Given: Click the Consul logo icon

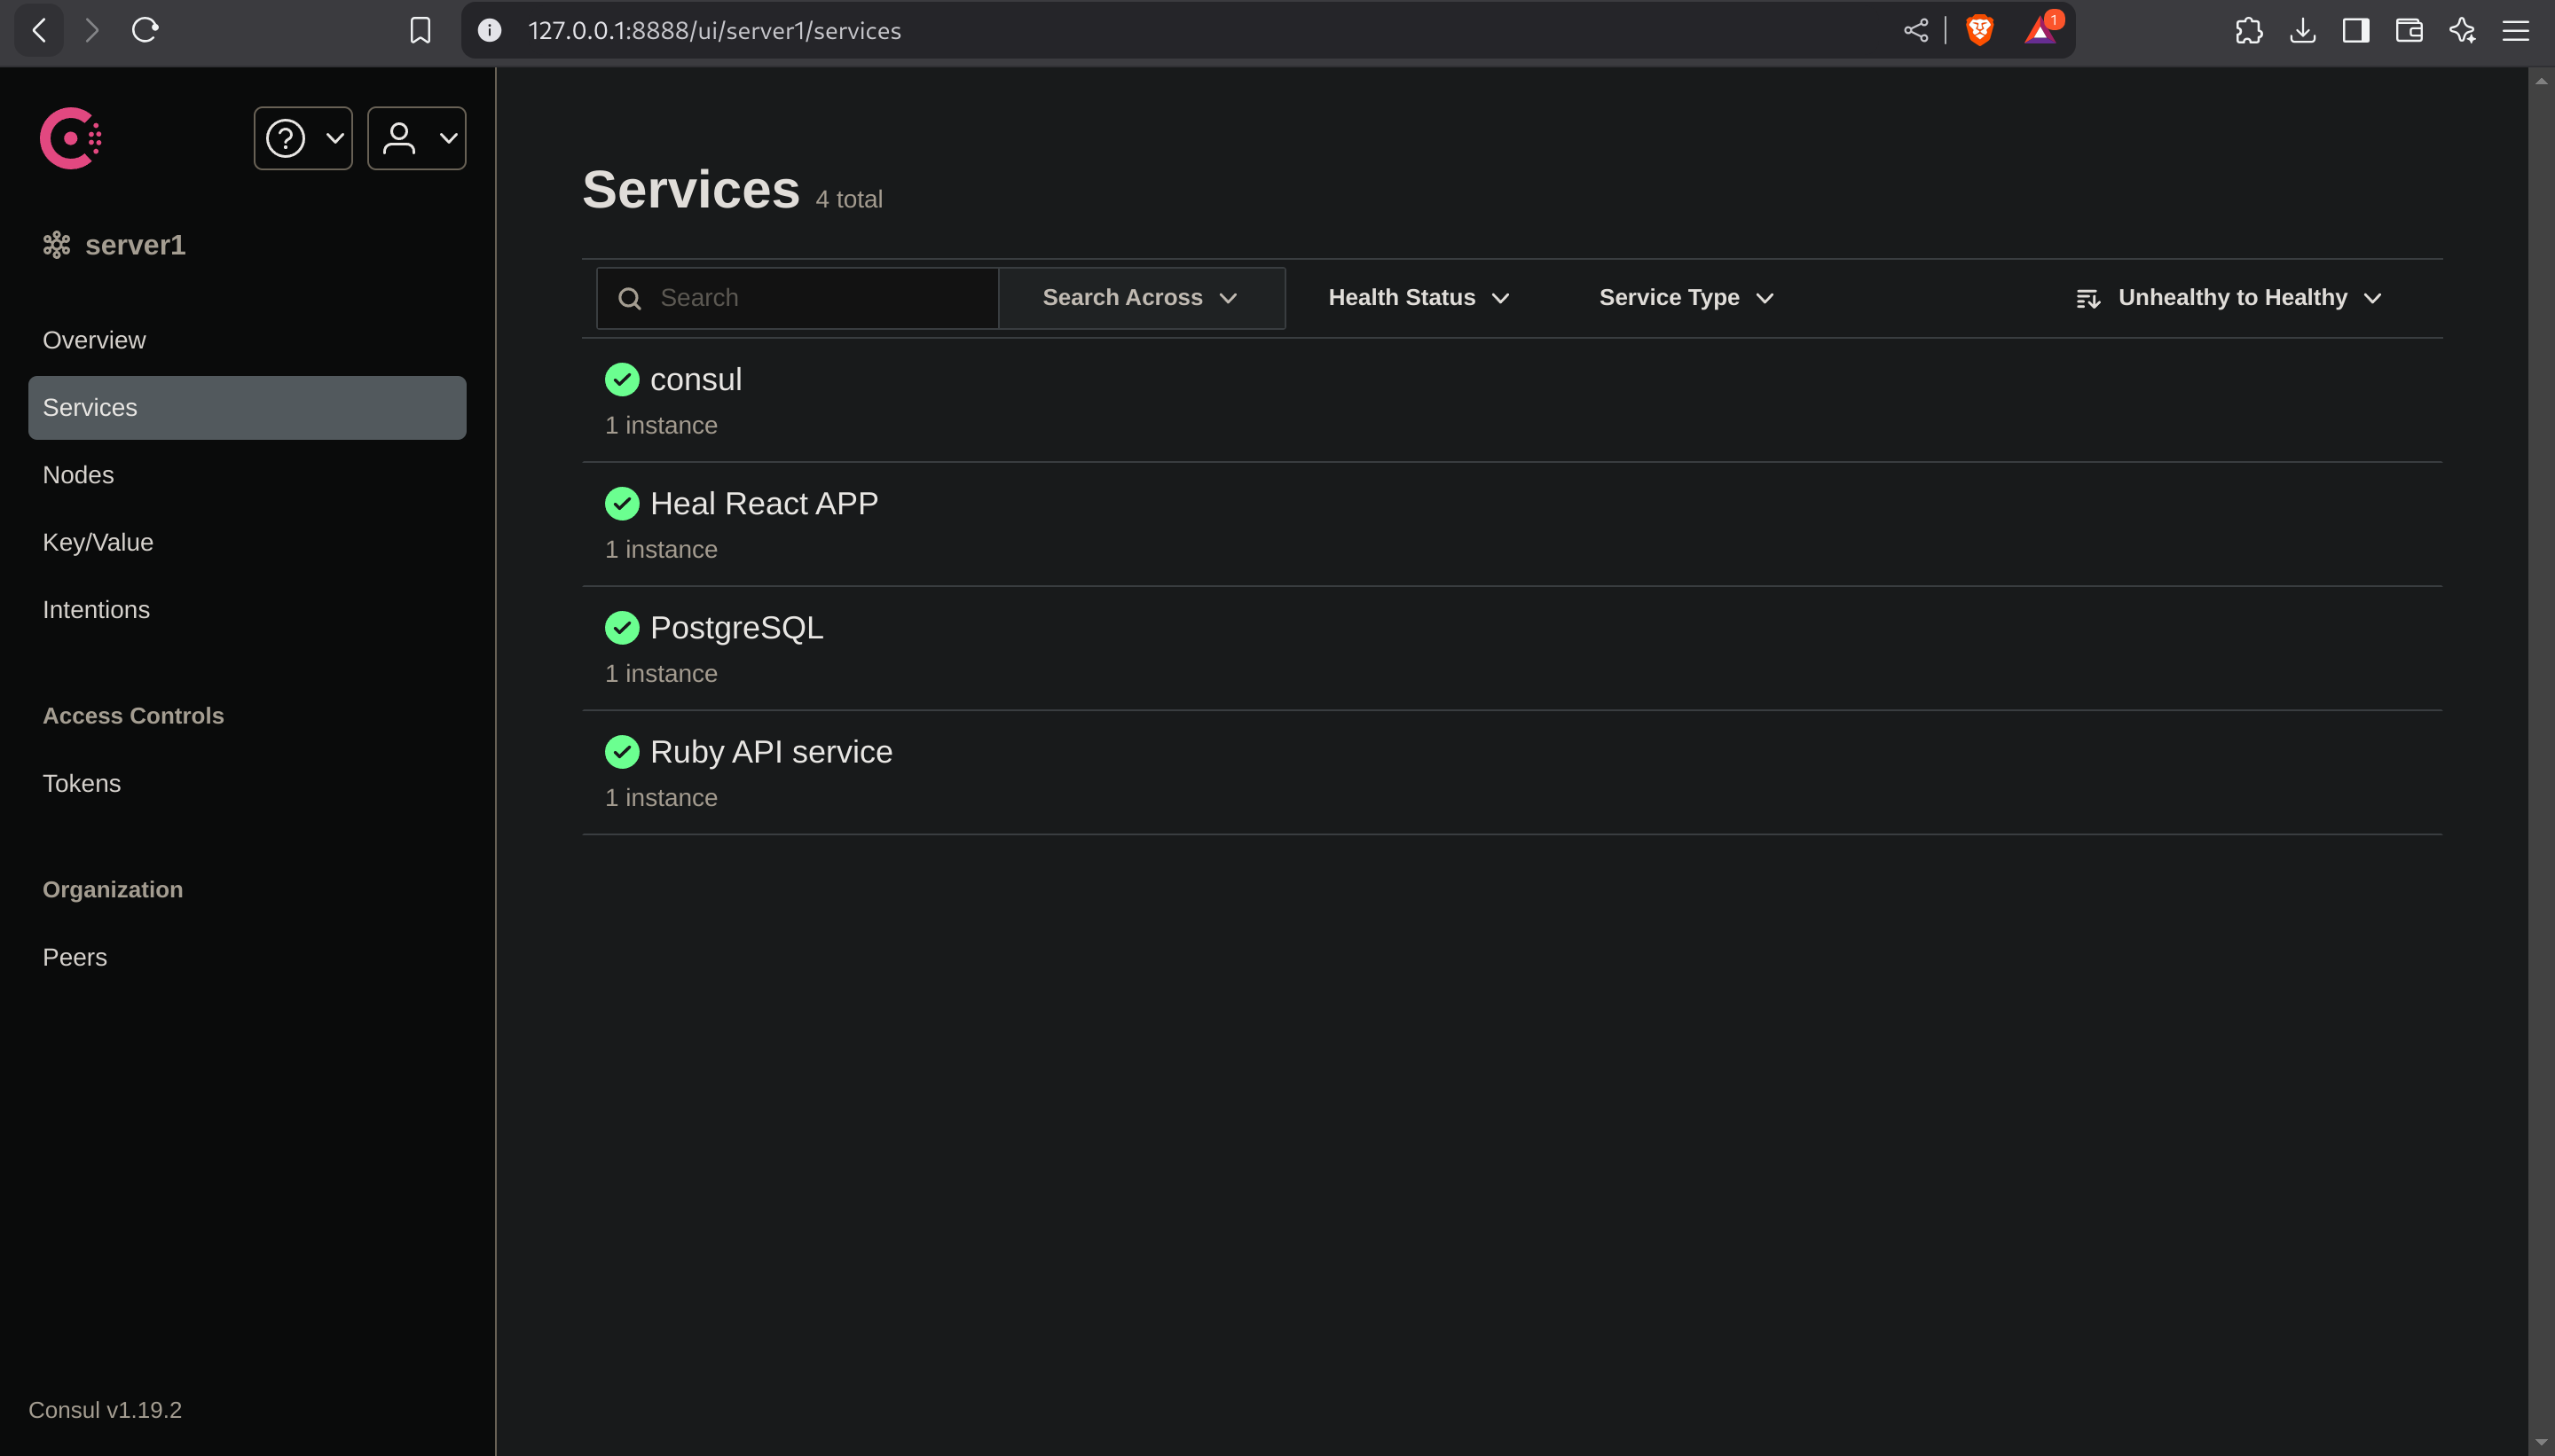Looking at the screenshot, I should (x=70, y=138).
